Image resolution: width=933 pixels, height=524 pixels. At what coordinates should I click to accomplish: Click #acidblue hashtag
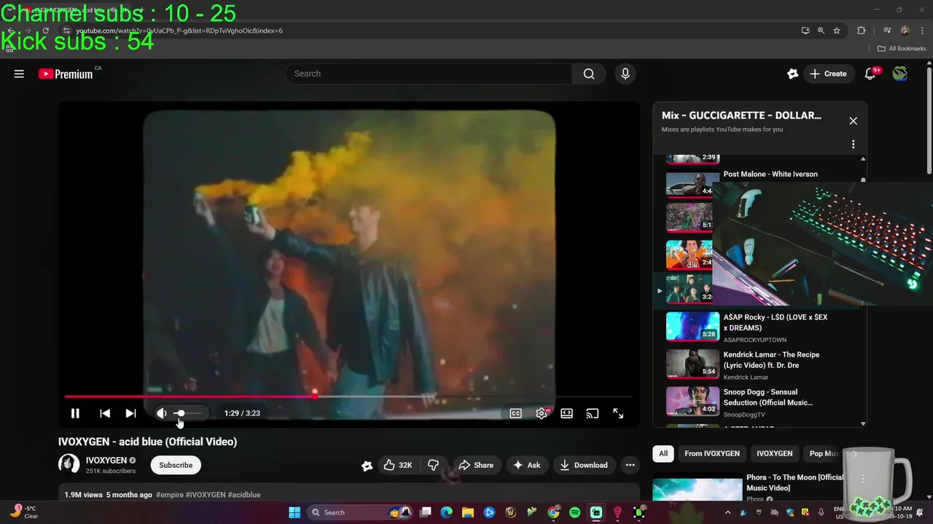(243, 495)
